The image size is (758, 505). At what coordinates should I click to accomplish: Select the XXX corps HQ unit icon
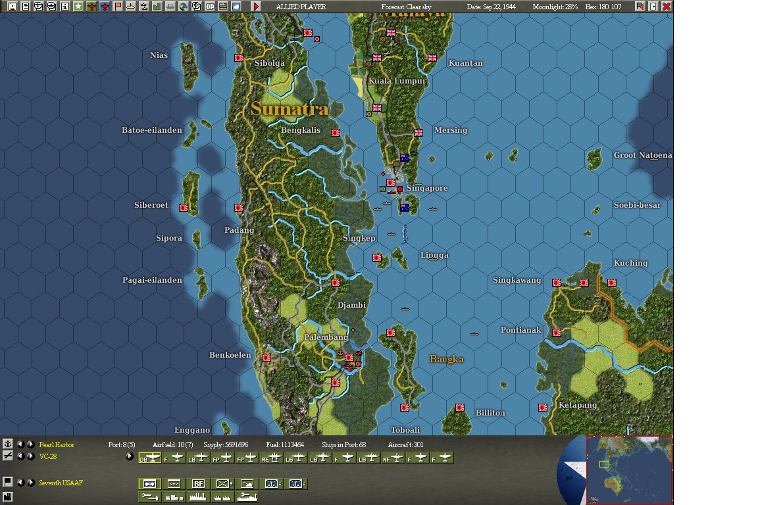point(174,483)
